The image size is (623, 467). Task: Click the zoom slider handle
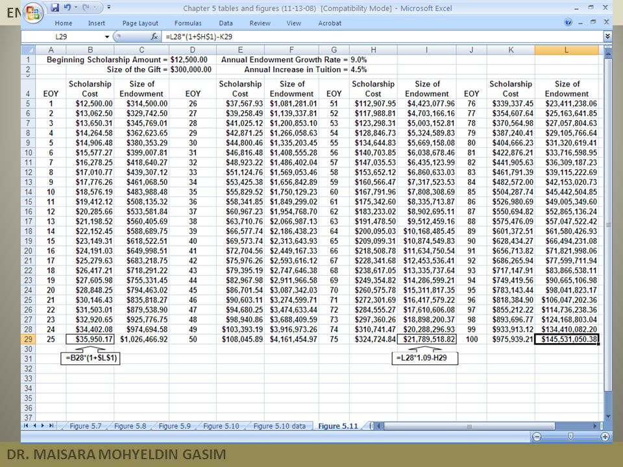pos(570,437)
